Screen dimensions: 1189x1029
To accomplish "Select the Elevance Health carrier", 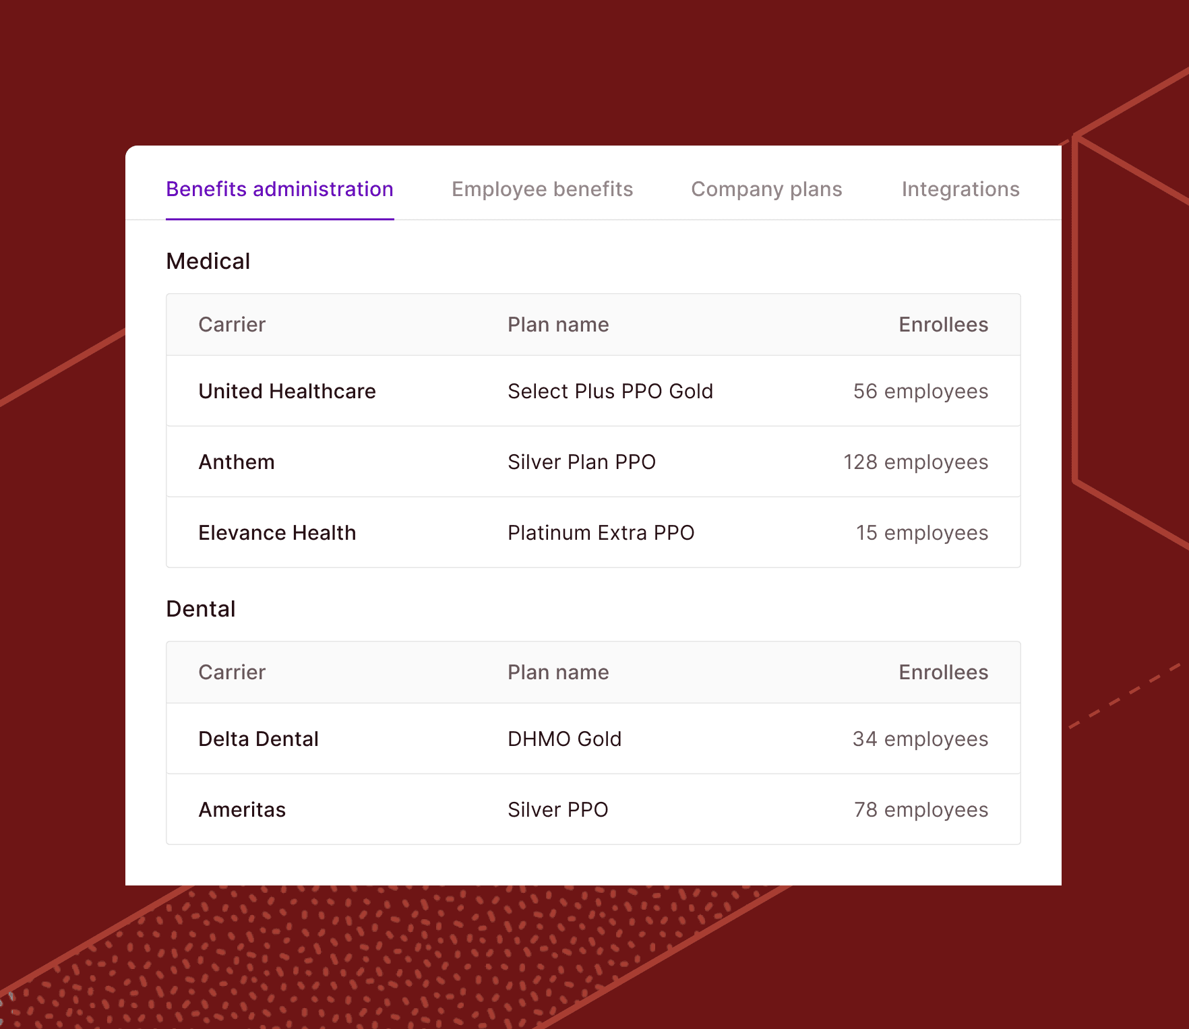I will click(x=277, y=533).
